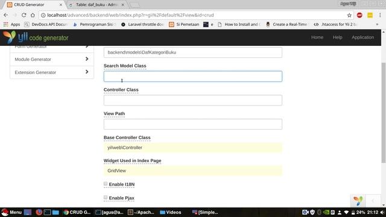
Task: Open the How to Install bookmark
Action: coord(239,24)
